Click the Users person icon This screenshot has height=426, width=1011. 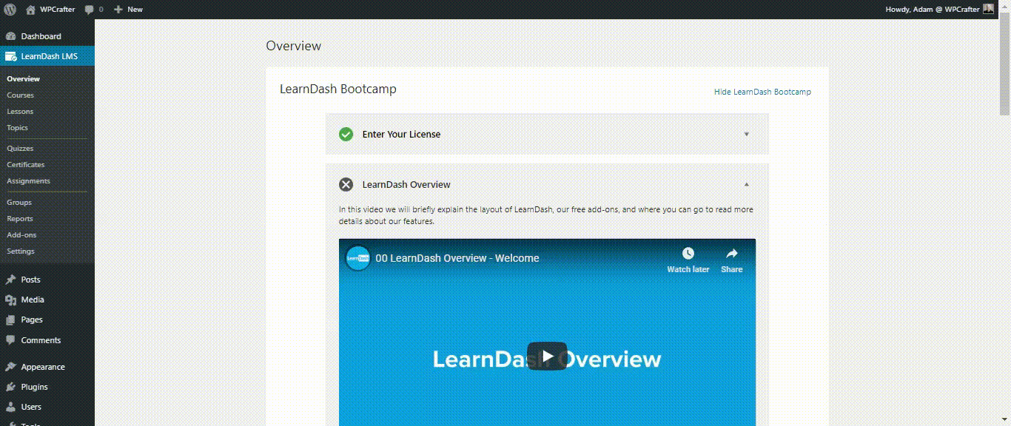[x=10, y=407]
